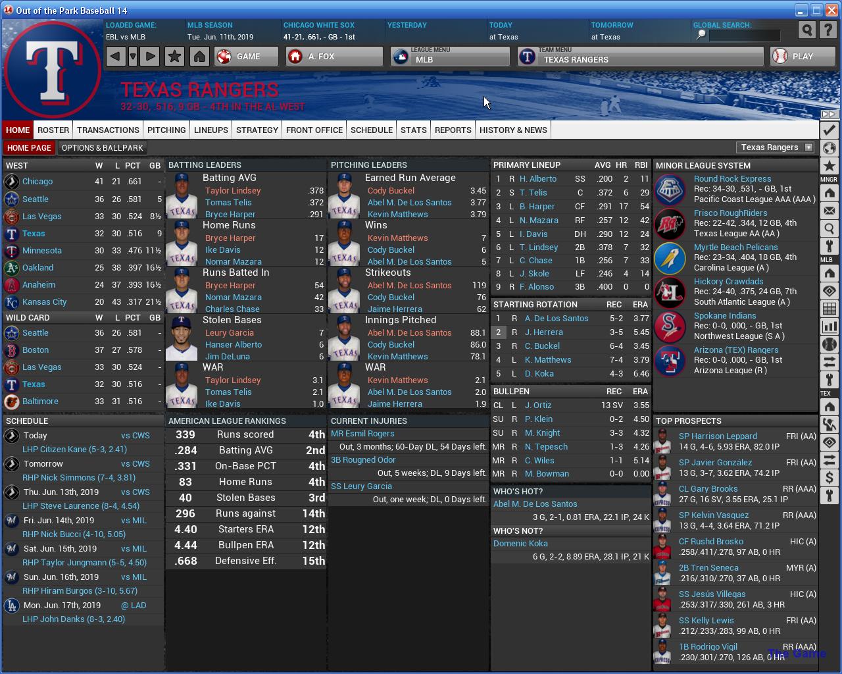This screenshot has height=674, width=842.
Task: Click the MLB baseball icon in sidebar
Action: point(829,344)
